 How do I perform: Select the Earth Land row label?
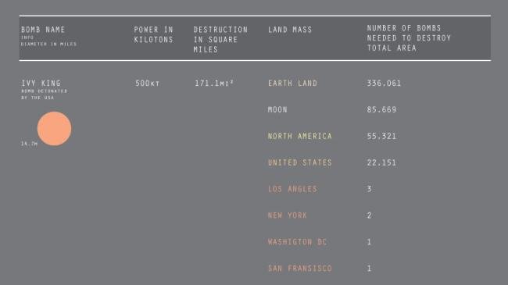(x=292, y=84)
